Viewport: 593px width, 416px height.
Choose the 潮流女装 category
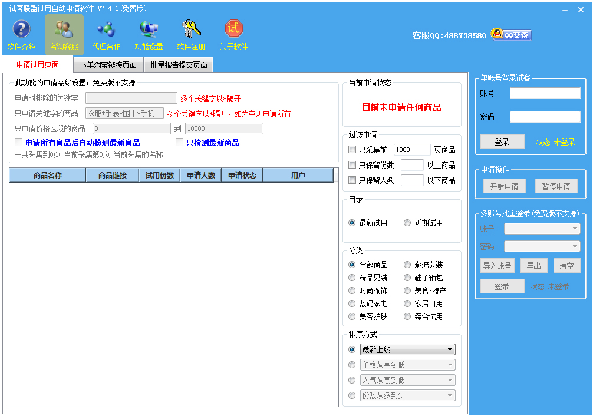click(x=407, y=265)
